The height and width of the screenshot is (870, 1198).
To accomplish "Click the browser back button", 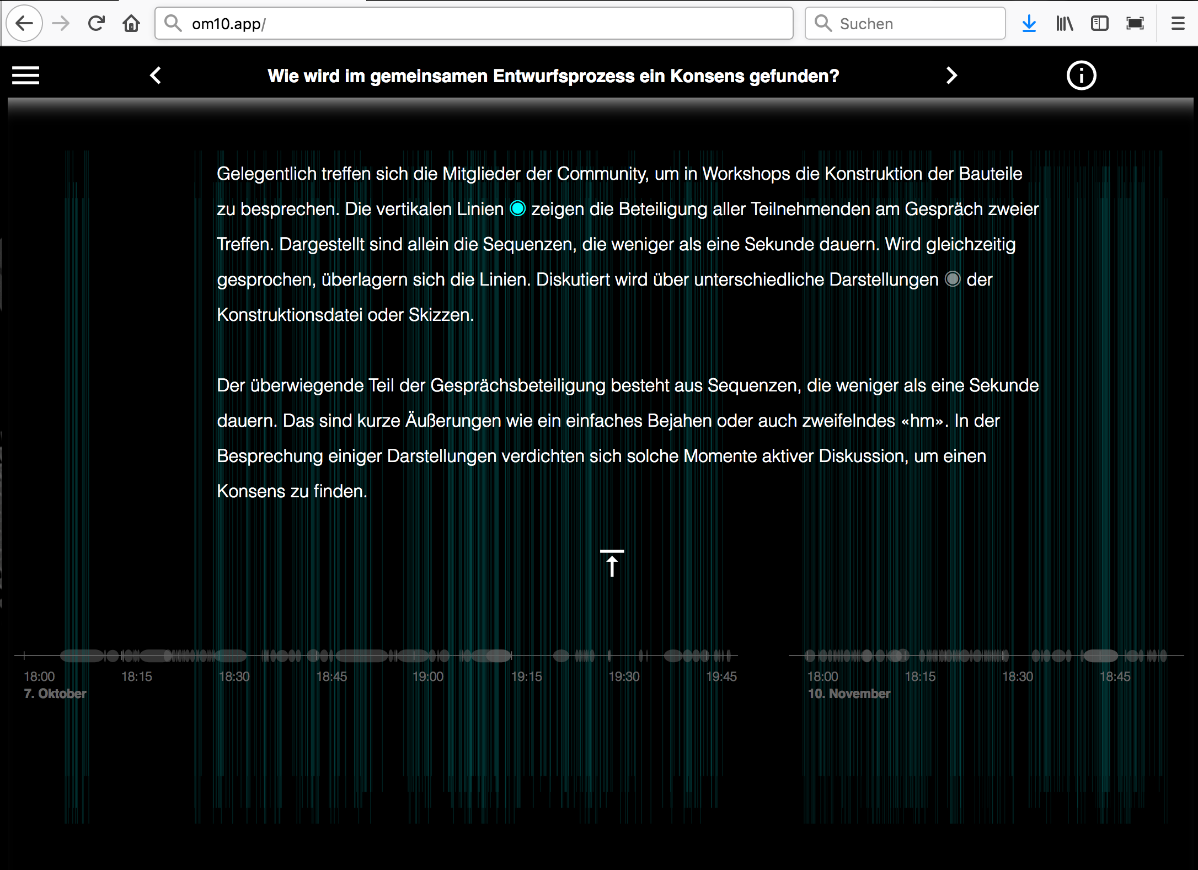I will [x=24, y=24].
